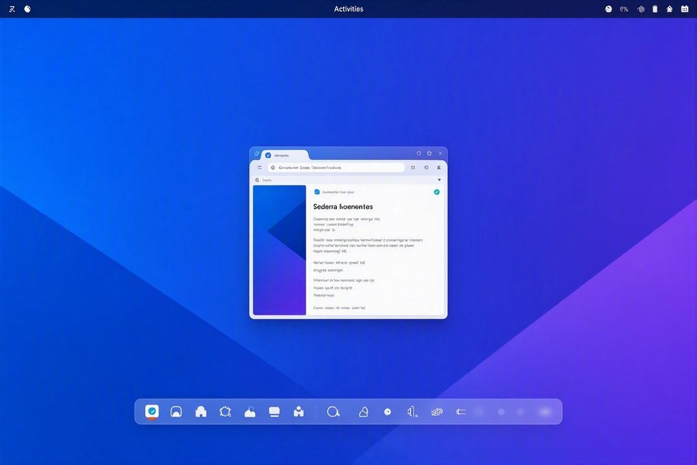
Task: Click the teal round badge in the page header
Action: click(x=436, y=192)
